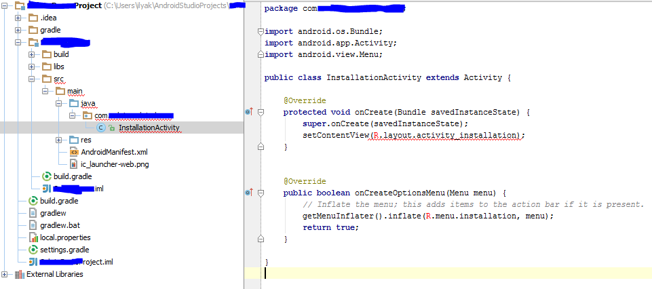Fold the onCreateOptionsMenu method body
The width and height of the screenshot is (652, 289).
[261, 193]
